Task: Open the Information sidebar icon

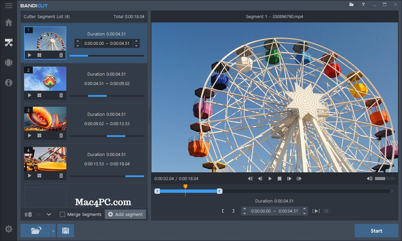Action: pos(9,83)
